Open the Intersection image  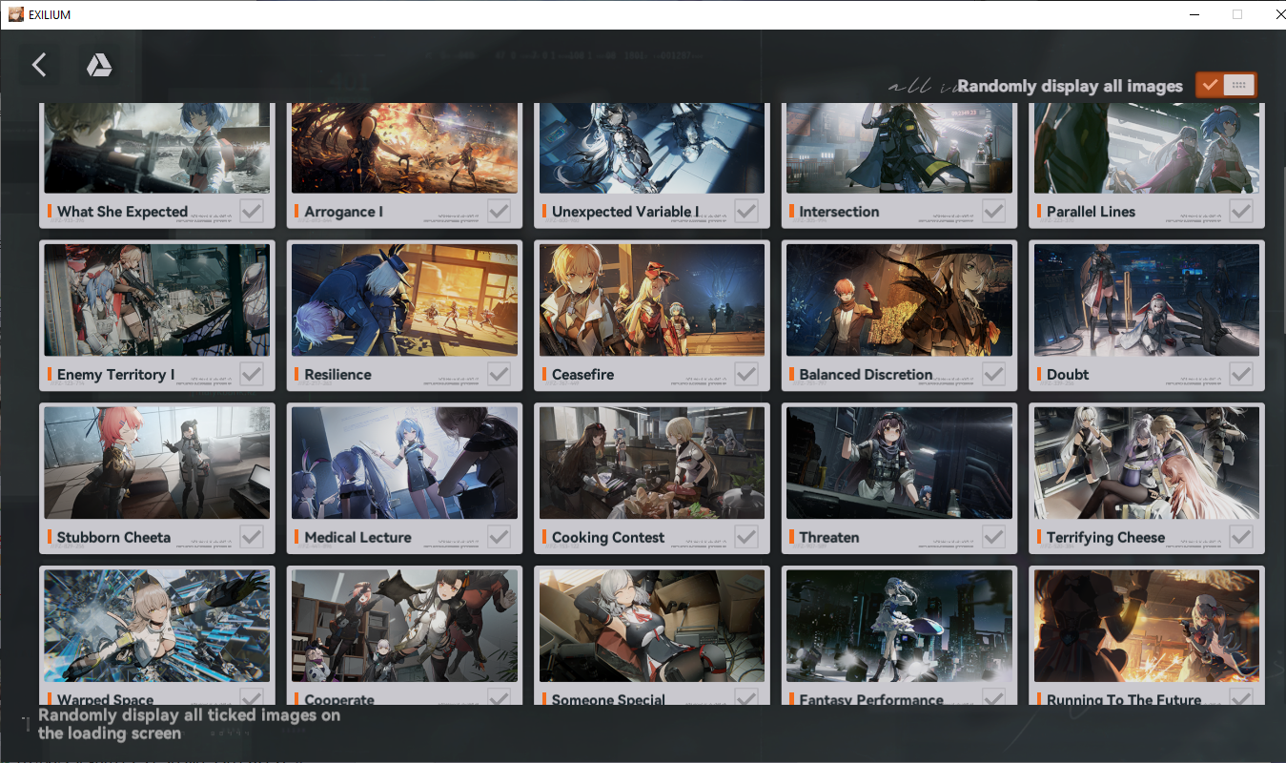(899, 149)
